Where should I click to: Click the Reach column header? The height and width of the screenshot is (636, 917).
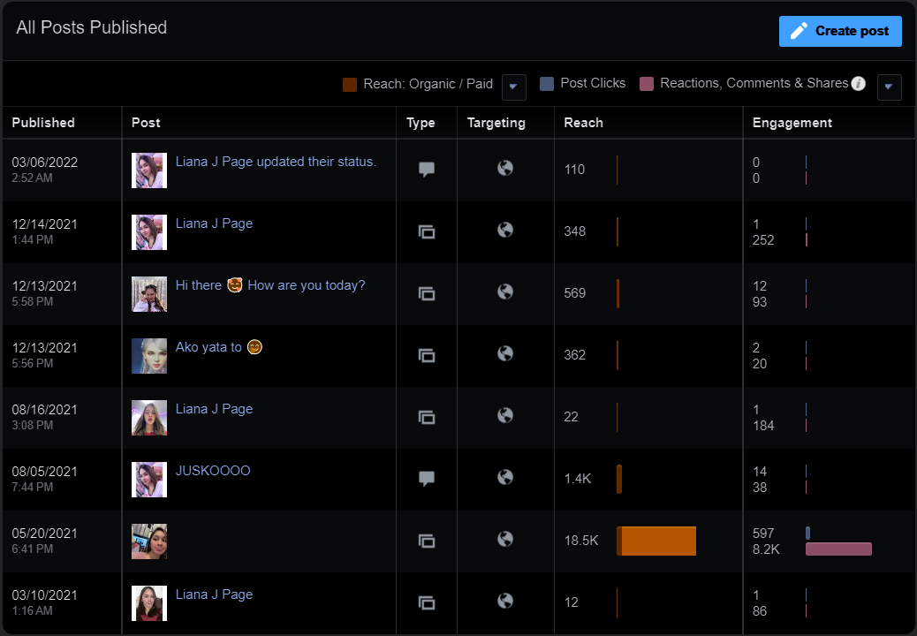583,123
